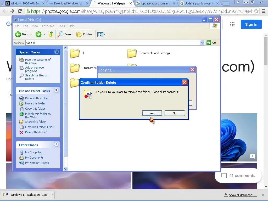Collapse the File and Folder Tasks panel
Screen dimensions: 268x201
pos(56,90)
